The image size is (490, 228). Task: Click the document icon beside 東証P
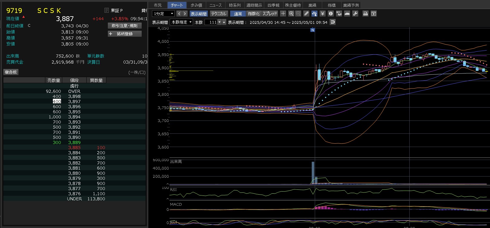tap(106, 10)
